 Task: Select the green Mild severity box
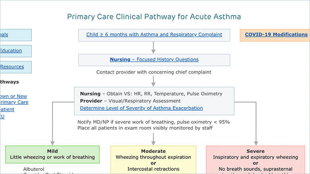tap(52, 155)
